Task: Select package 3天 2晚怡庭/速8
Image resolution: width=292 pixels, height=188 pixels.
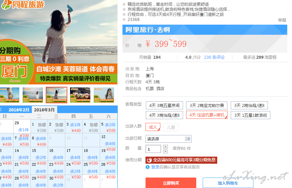Action: [x=249, y=105]
